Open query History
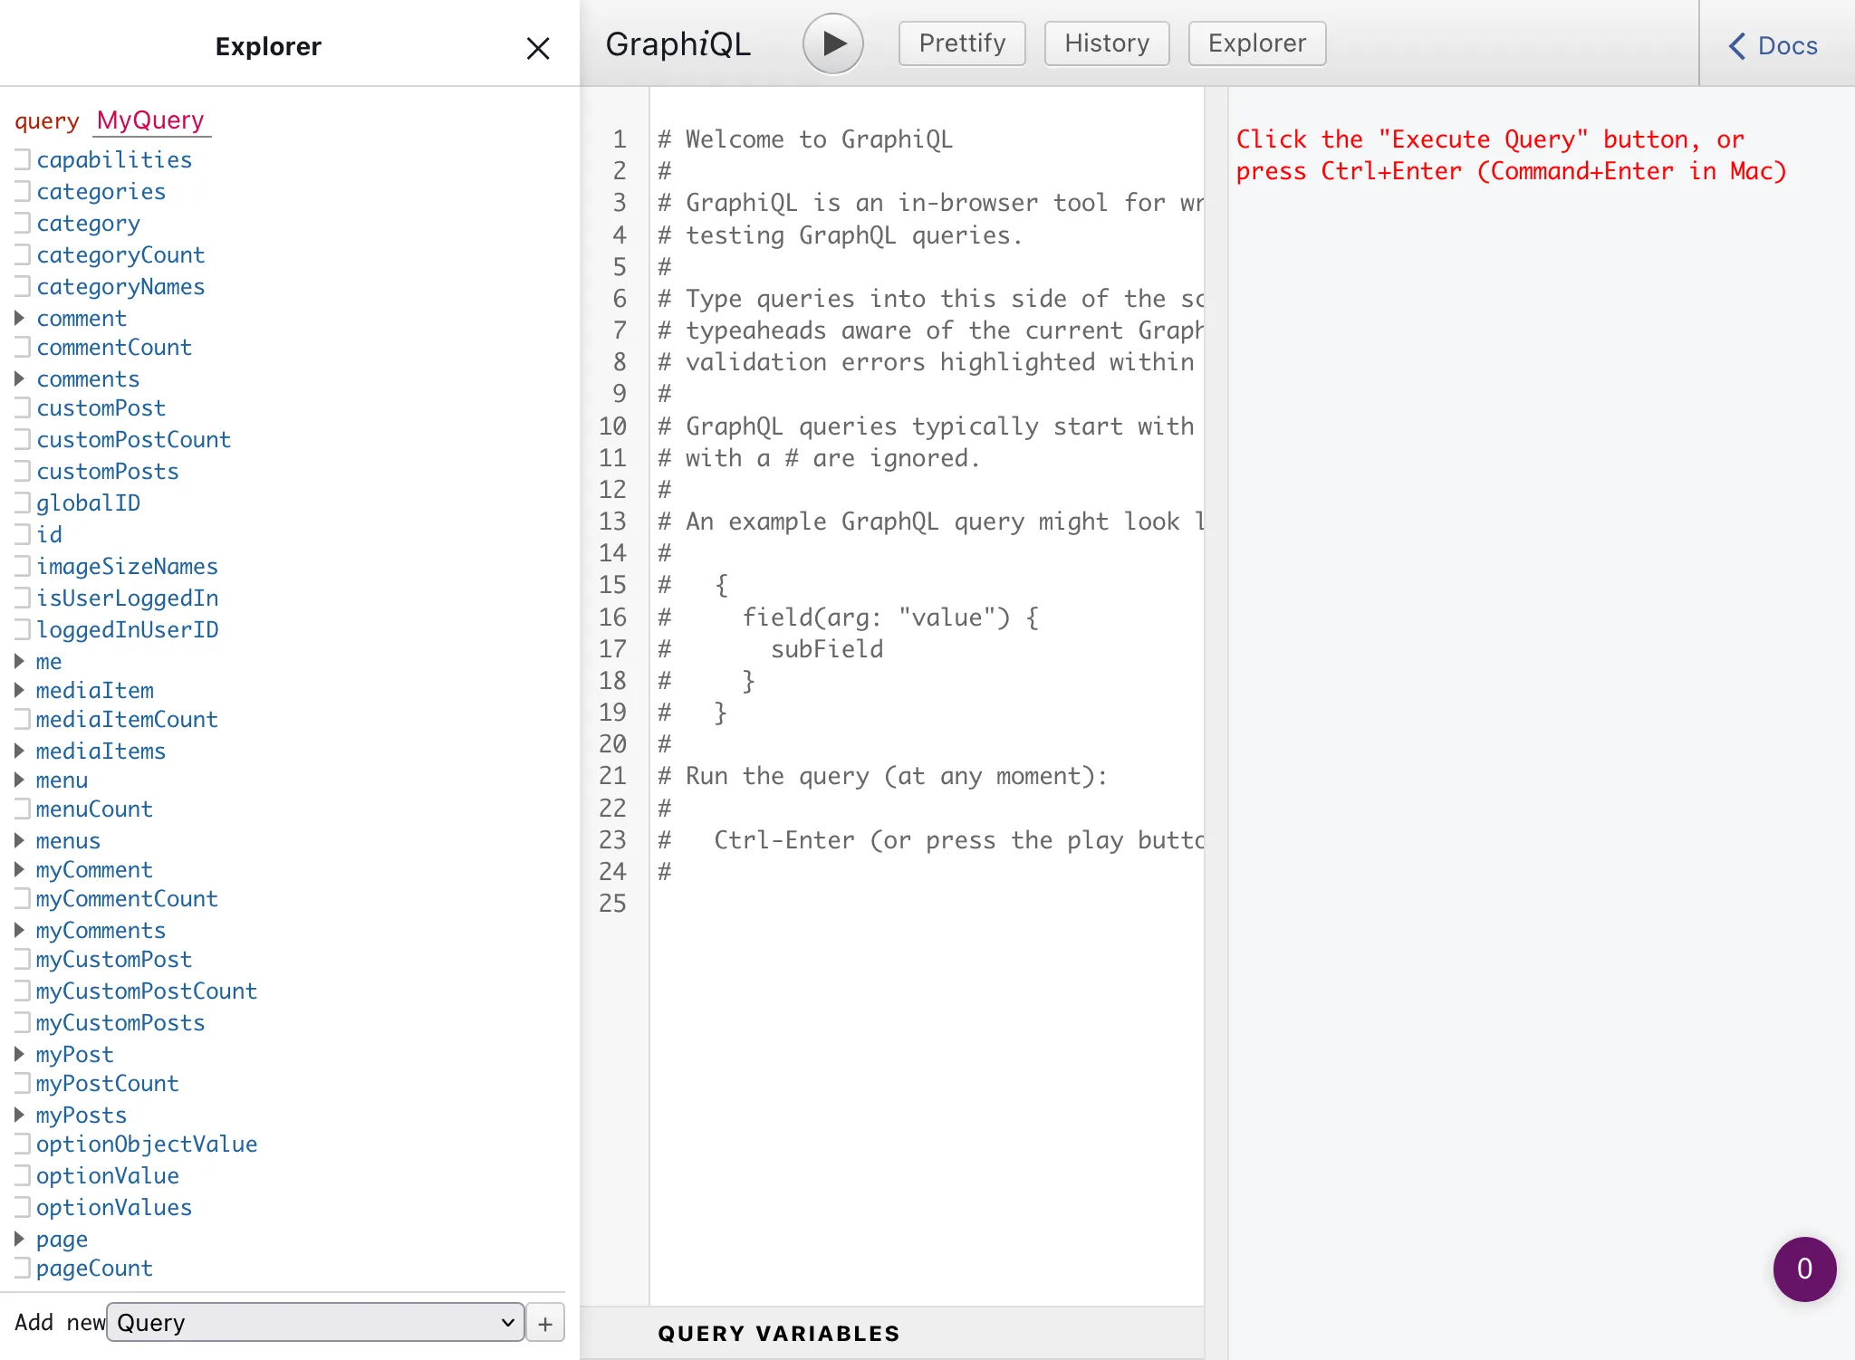1855x1360 pixels. [1107, 43]
